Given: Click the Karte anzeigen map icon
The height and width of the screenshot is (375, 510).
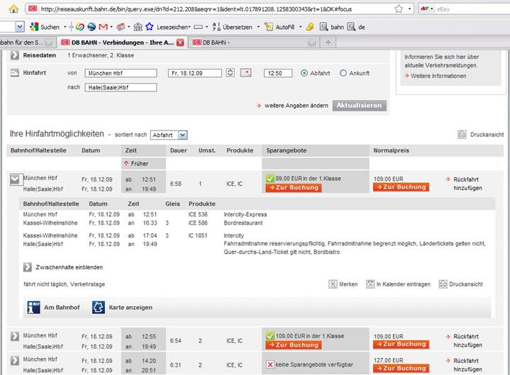Looking at the screenshot, I should point(97,308).
